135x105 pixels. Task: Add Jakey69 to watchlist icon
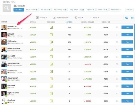(117, 35)
